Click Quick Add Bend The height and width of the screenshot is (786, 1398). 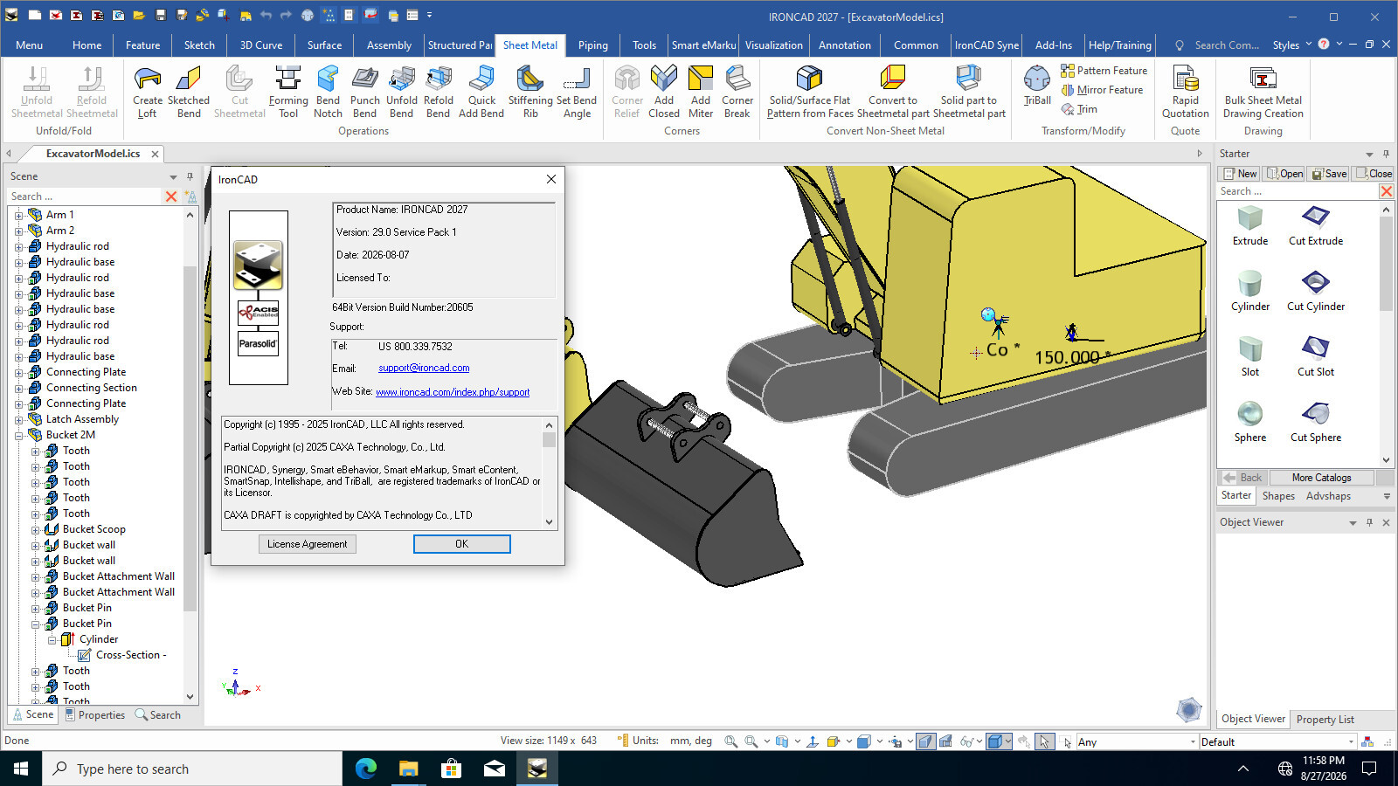click(x=481, y=92)
